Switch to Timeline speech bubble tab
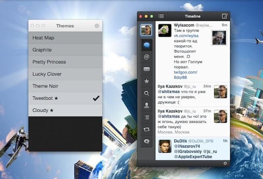This screenshot has width=263, height=179. pyautogui.click(x=146, y=45)
